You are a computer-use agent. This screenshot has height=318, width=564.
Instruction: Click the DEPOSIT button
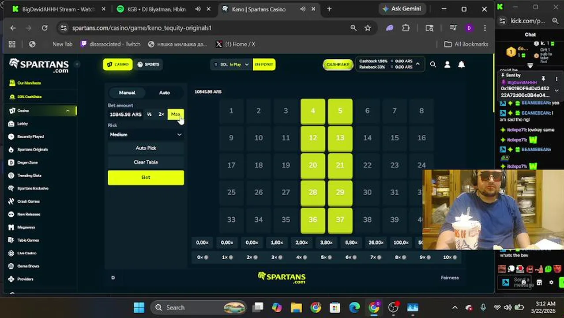click(264, 64)
